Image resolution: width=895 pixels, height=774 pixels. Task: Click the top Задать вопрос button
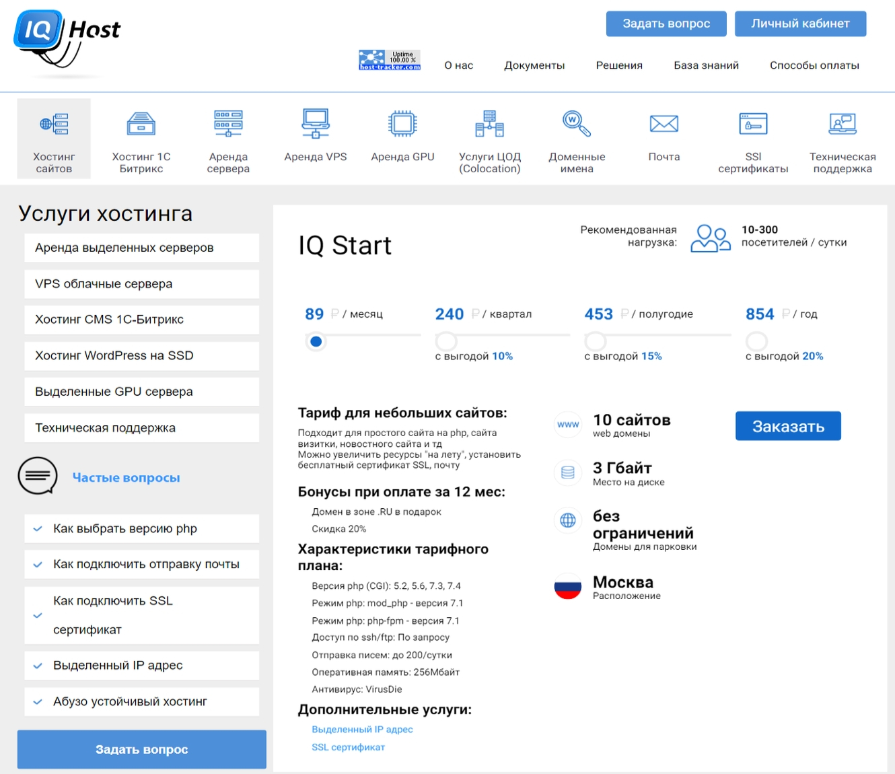[x=666, y=24]
